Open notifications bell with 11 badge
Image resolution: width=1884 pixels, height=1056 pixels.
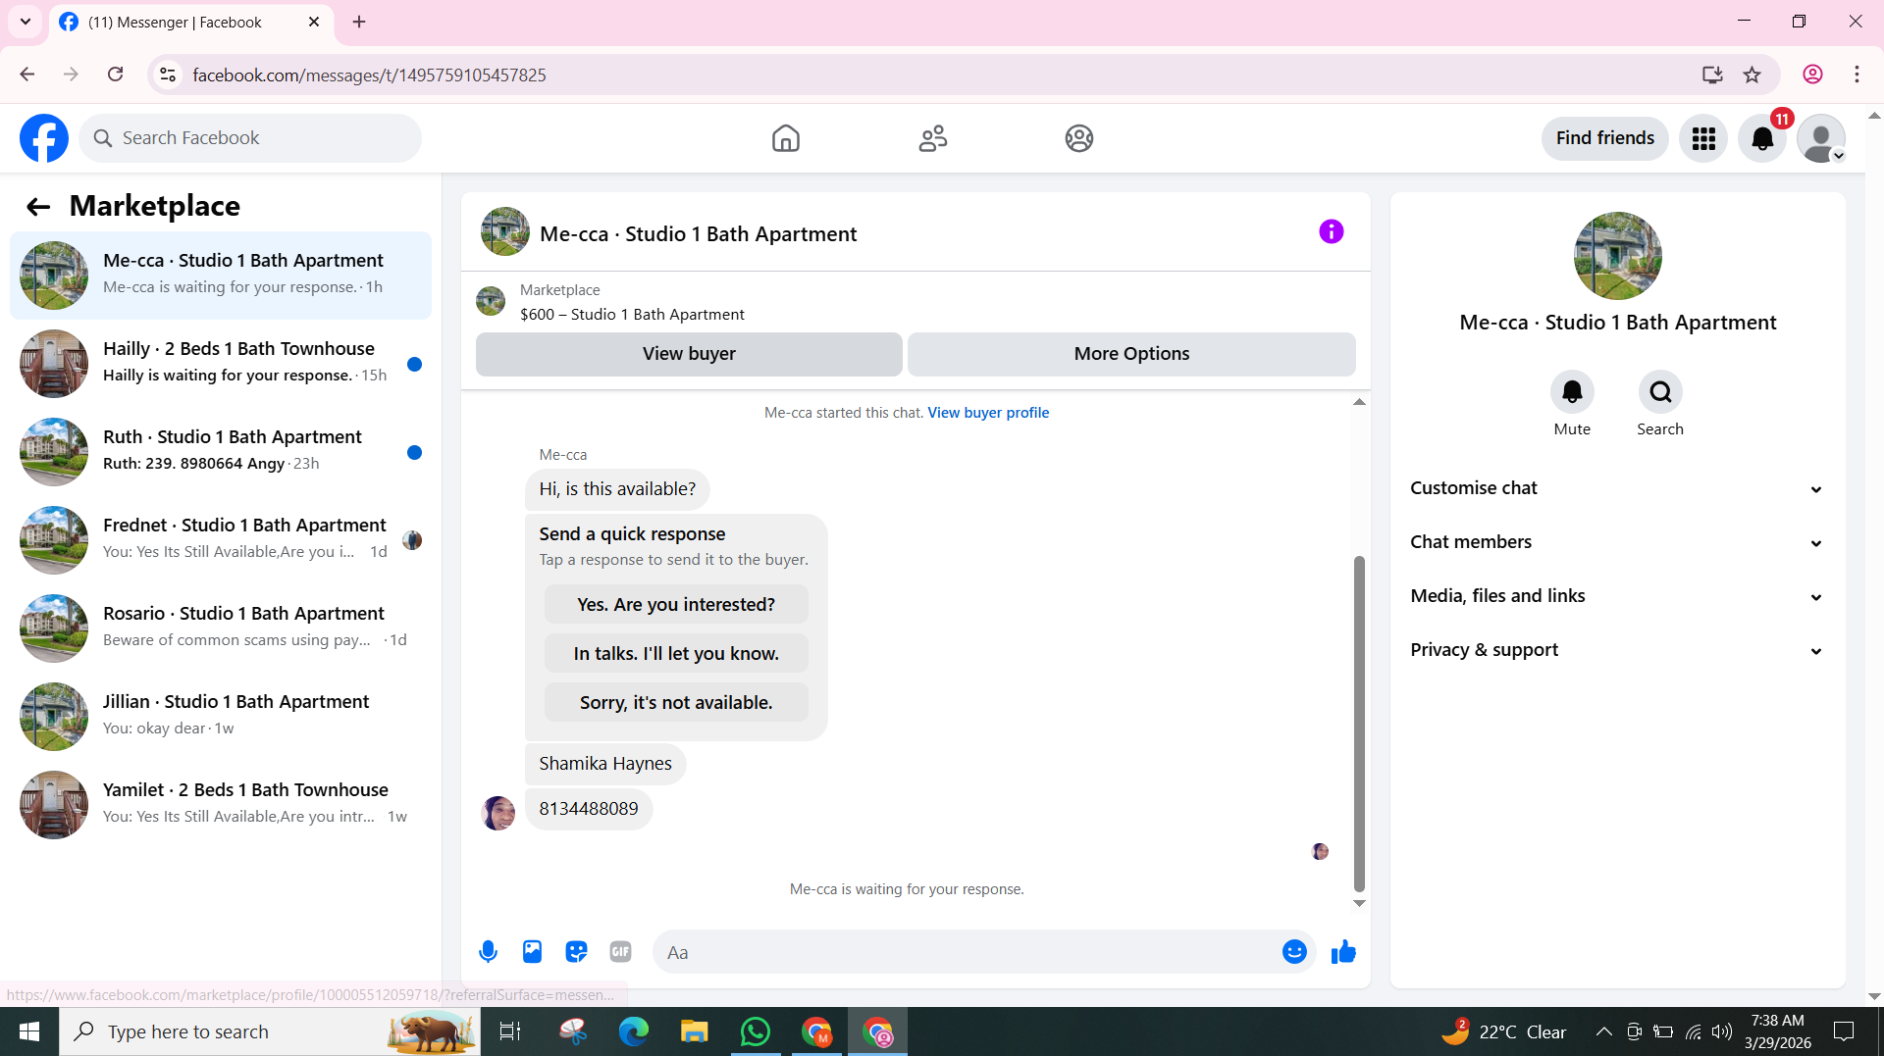tap(1762, 138)
